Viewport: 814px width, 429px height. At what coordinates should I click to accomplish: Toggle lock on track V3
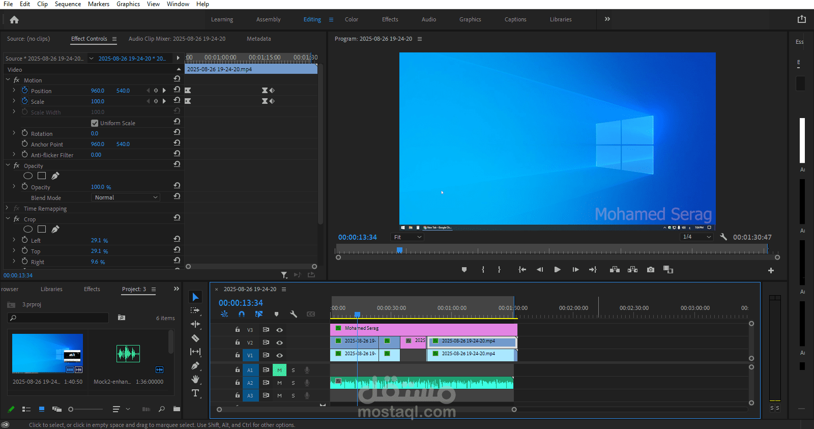pos(237,330)
